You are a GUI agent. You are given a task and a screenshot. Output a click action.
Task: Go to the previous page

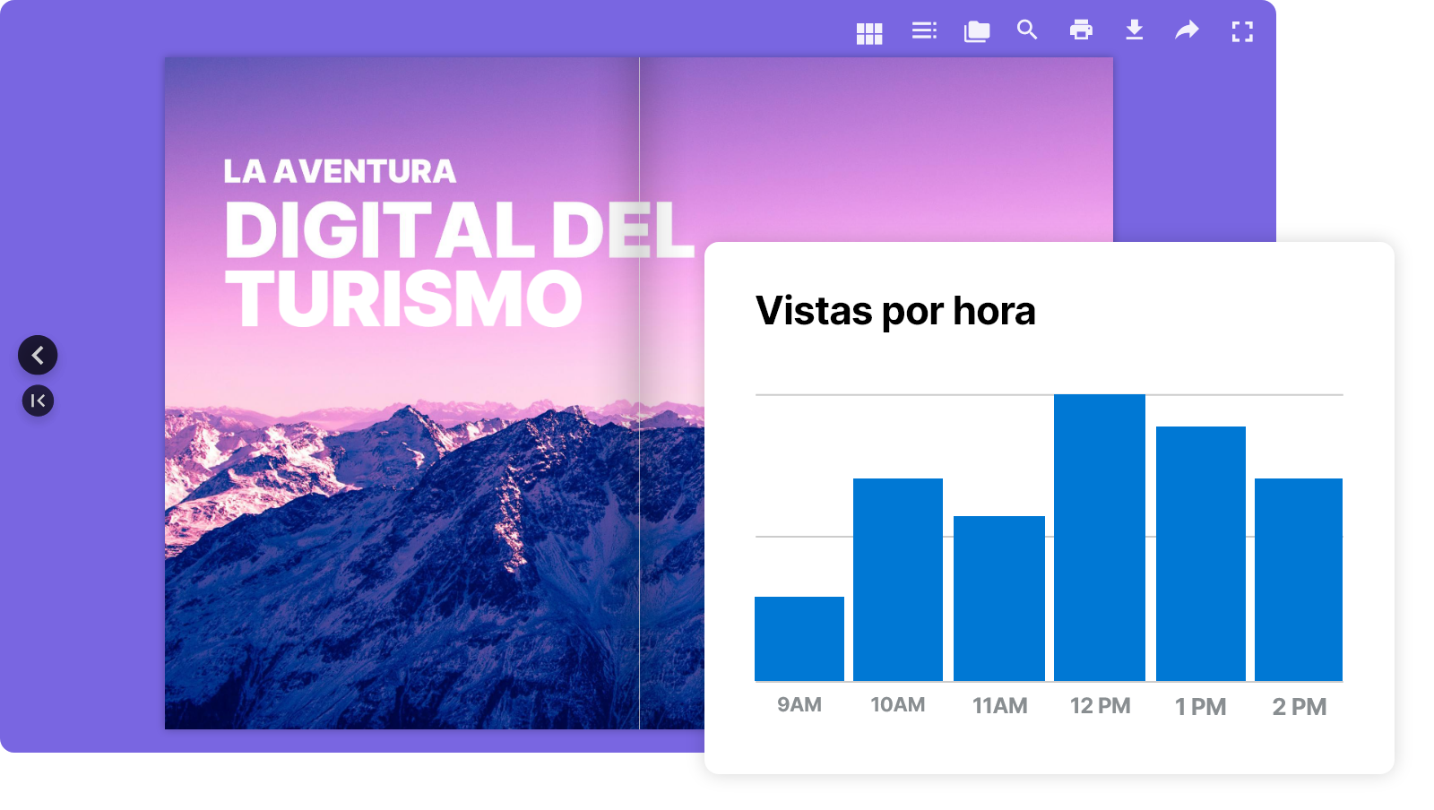(38, 355)
